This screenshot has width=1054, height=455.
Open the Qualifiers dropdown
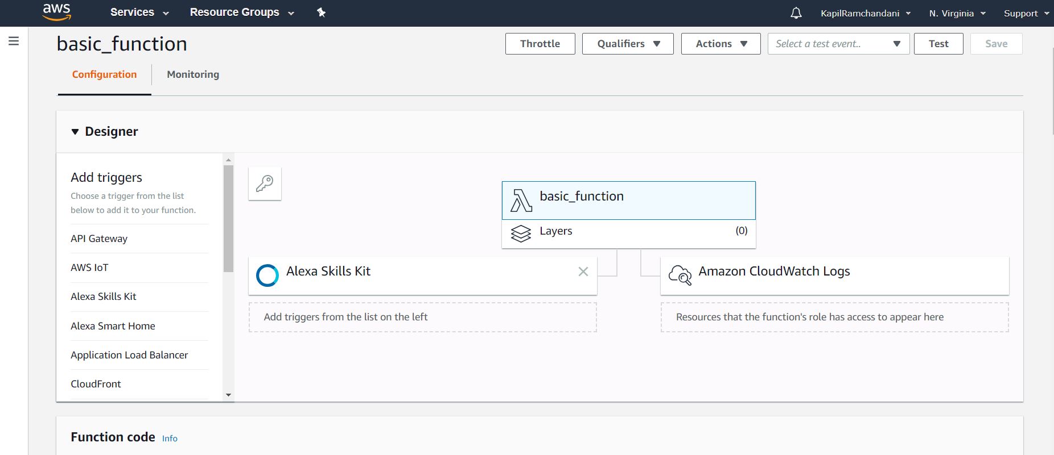click(x=628, y=44)
